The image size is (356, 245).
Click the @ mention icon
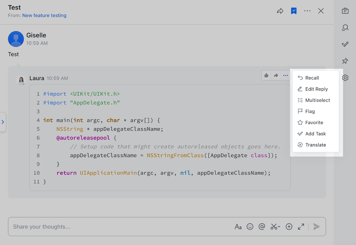coord(262,226)
